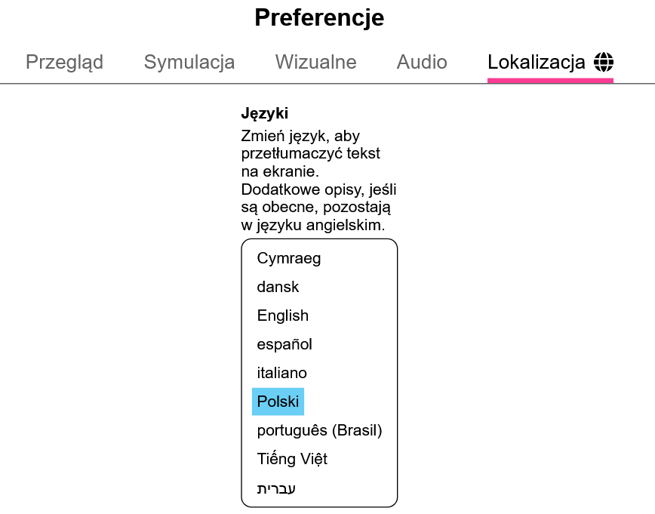Choose italiano as the language

282,373
